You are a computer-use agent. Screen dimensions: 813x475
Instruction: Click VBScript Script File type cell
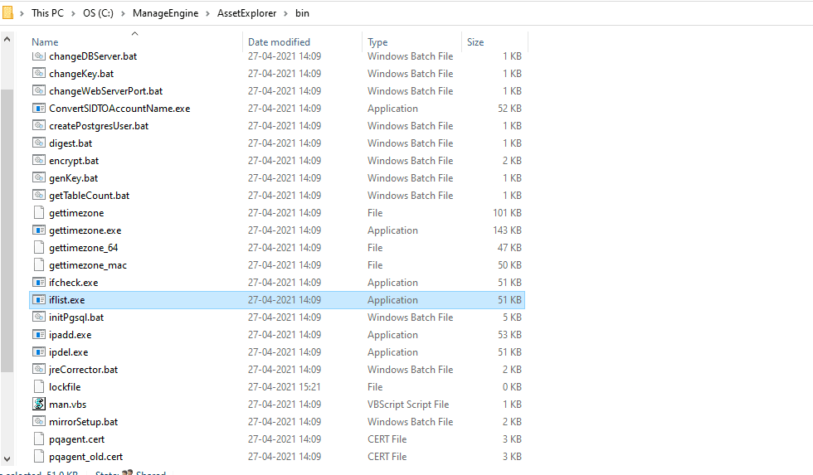coord(408,404)
